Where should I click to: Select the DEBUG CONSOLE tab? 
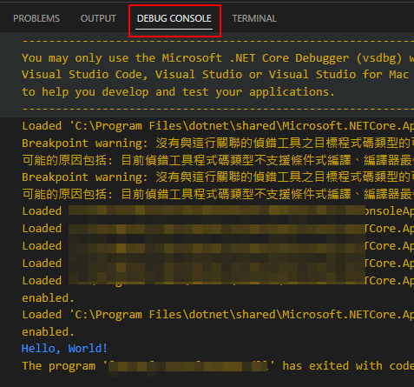174,18
